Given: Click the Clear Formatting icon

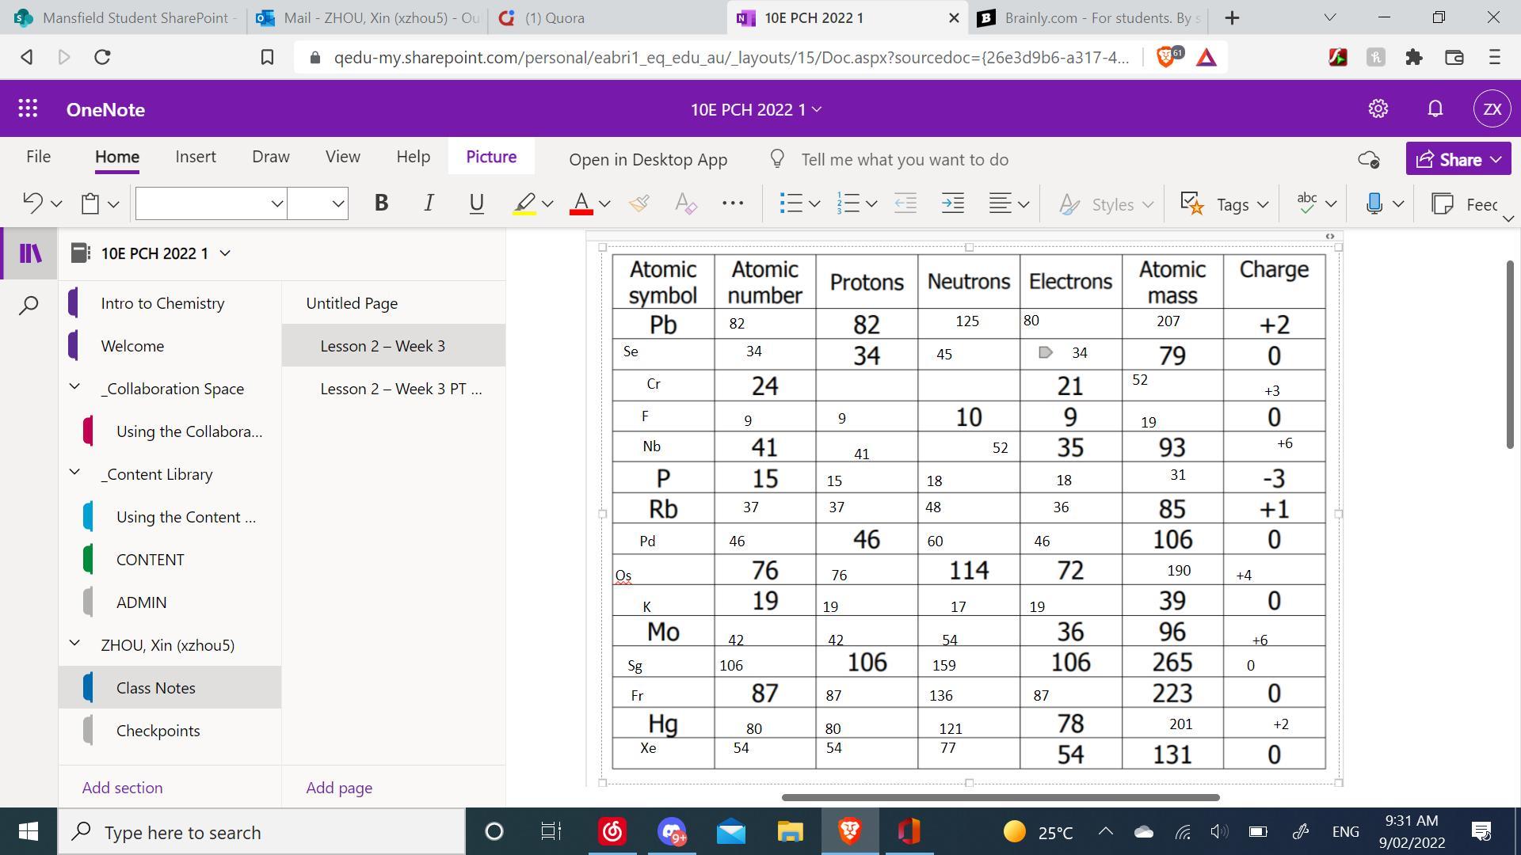Looking at the screenshot, I should [x=685, y=203].
